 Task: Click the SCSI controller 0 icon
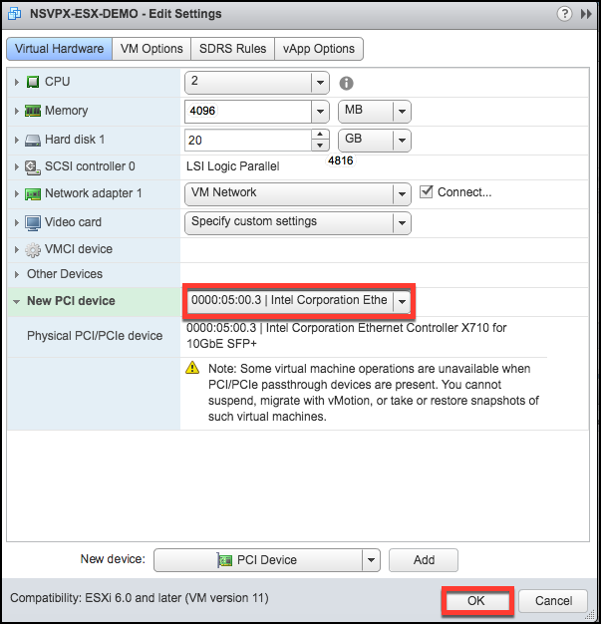tap(33, 167)
